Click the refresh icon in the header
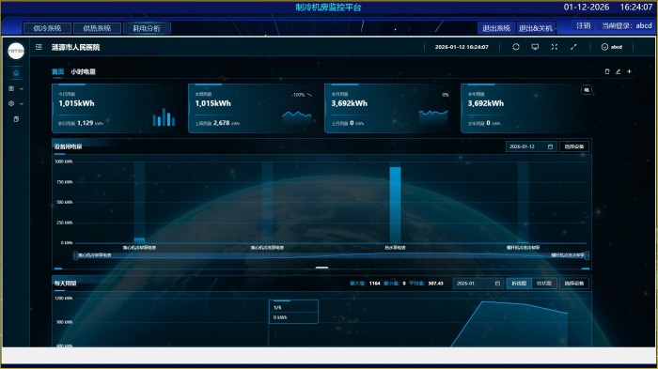This screenshot has width=658, height=369. pyautogui.click(x=516, y=47)
